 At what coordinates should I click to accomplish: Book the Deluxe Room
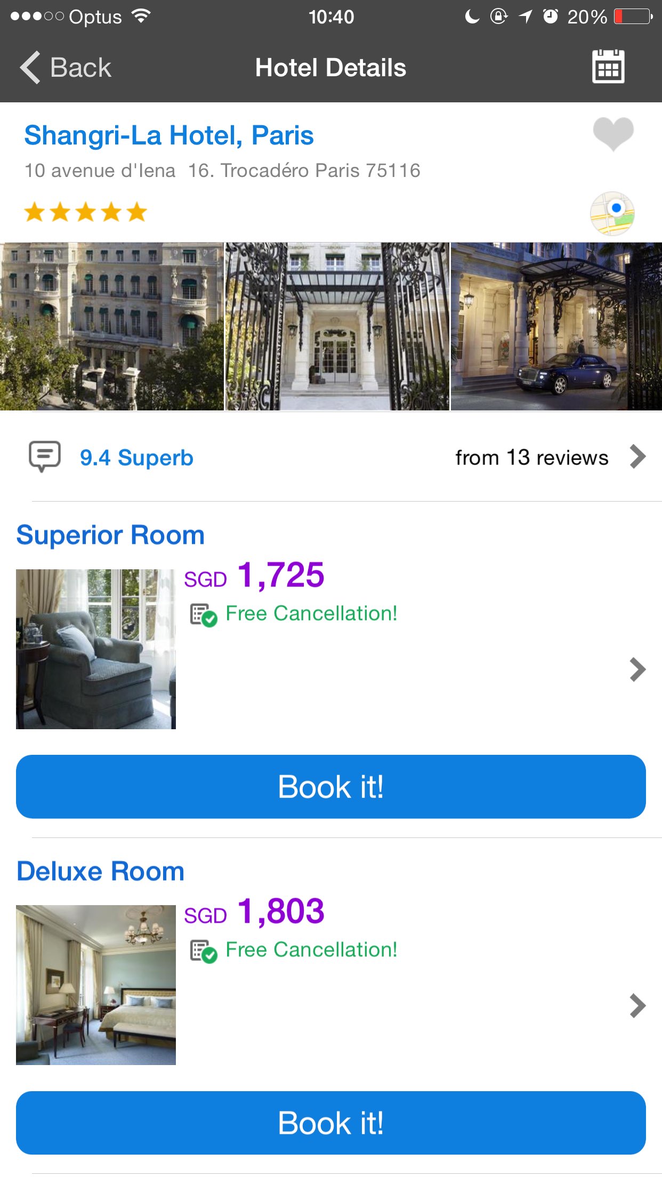coord(330,1123)
